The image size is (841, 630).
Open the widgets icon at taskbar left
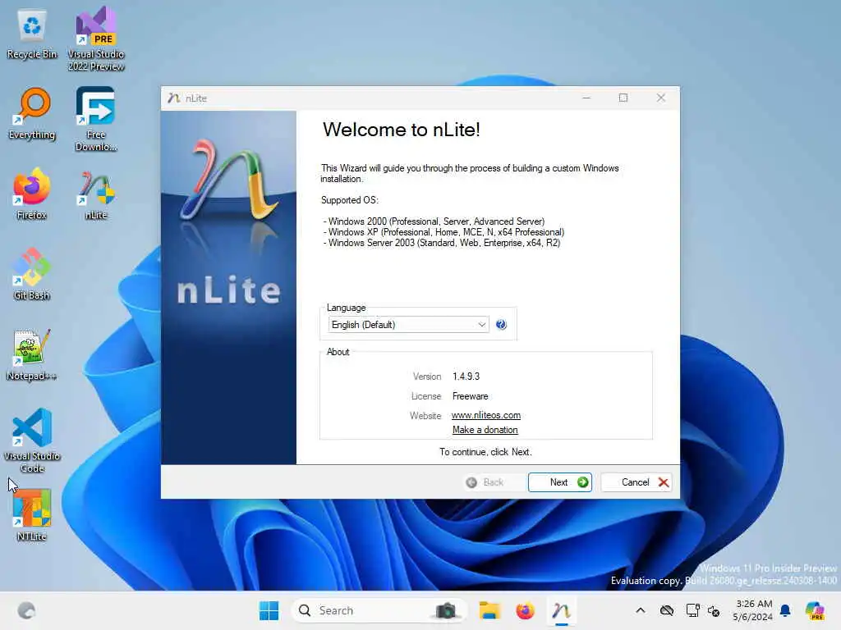coord(26,610)
